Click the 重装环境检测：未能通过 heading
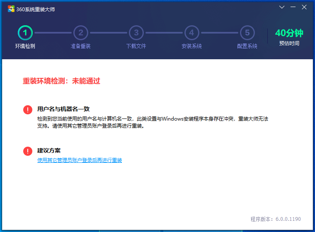Image resolution: width=315 pixels, height=232 pixels. pos(61,81)
